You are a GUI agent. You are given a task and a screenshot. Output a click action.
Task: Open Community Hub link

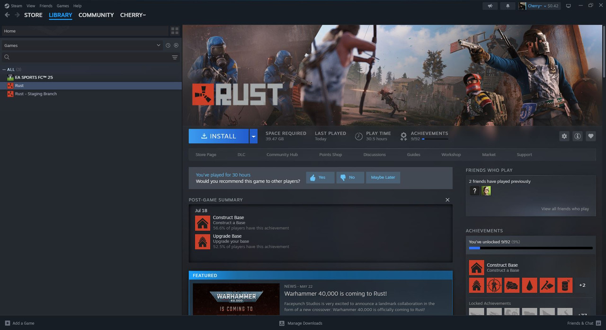282,155
